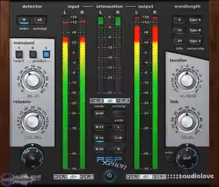
Task: Select the R channel button
Action: click(x=118, y=149)
